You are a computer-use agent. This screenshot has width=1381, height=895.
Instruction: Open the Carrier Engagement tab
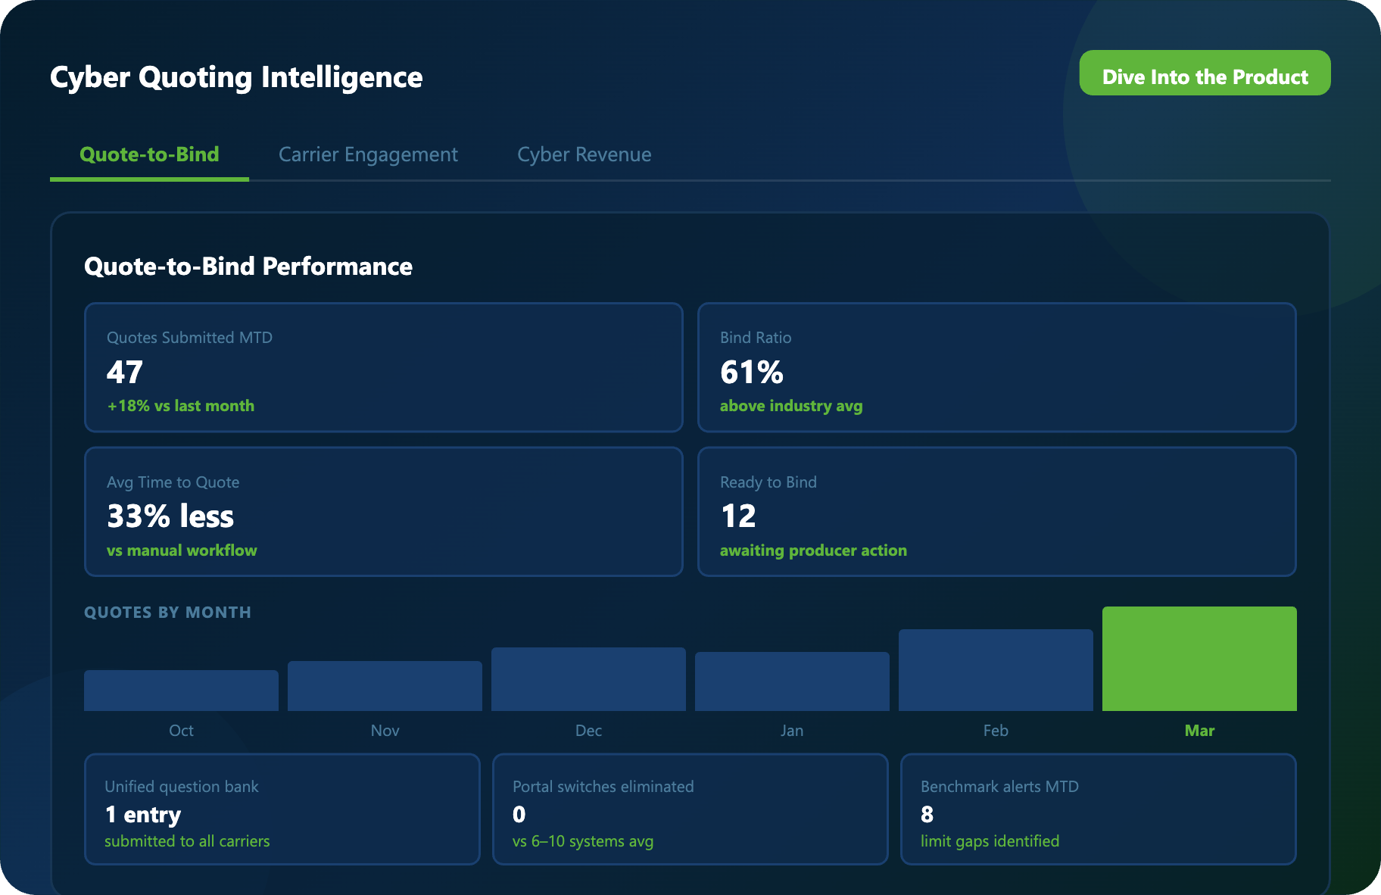(368, 154)
